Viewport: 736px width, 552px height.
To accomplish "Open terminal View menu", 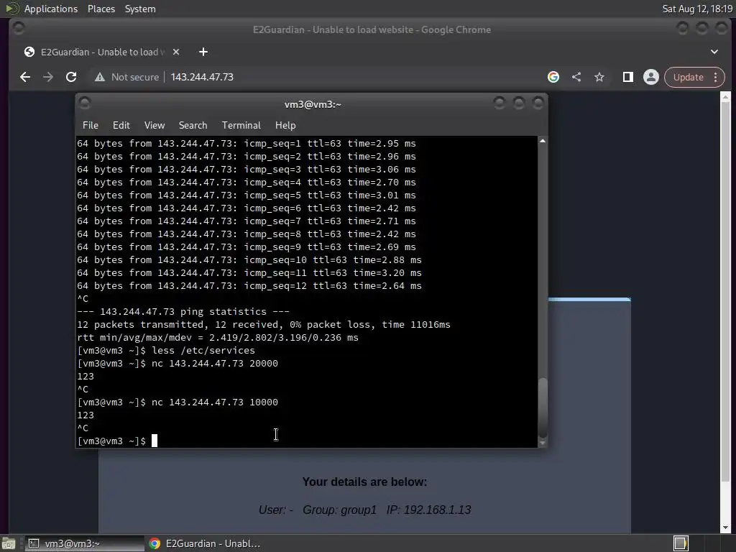I will (x=155, y=125).
